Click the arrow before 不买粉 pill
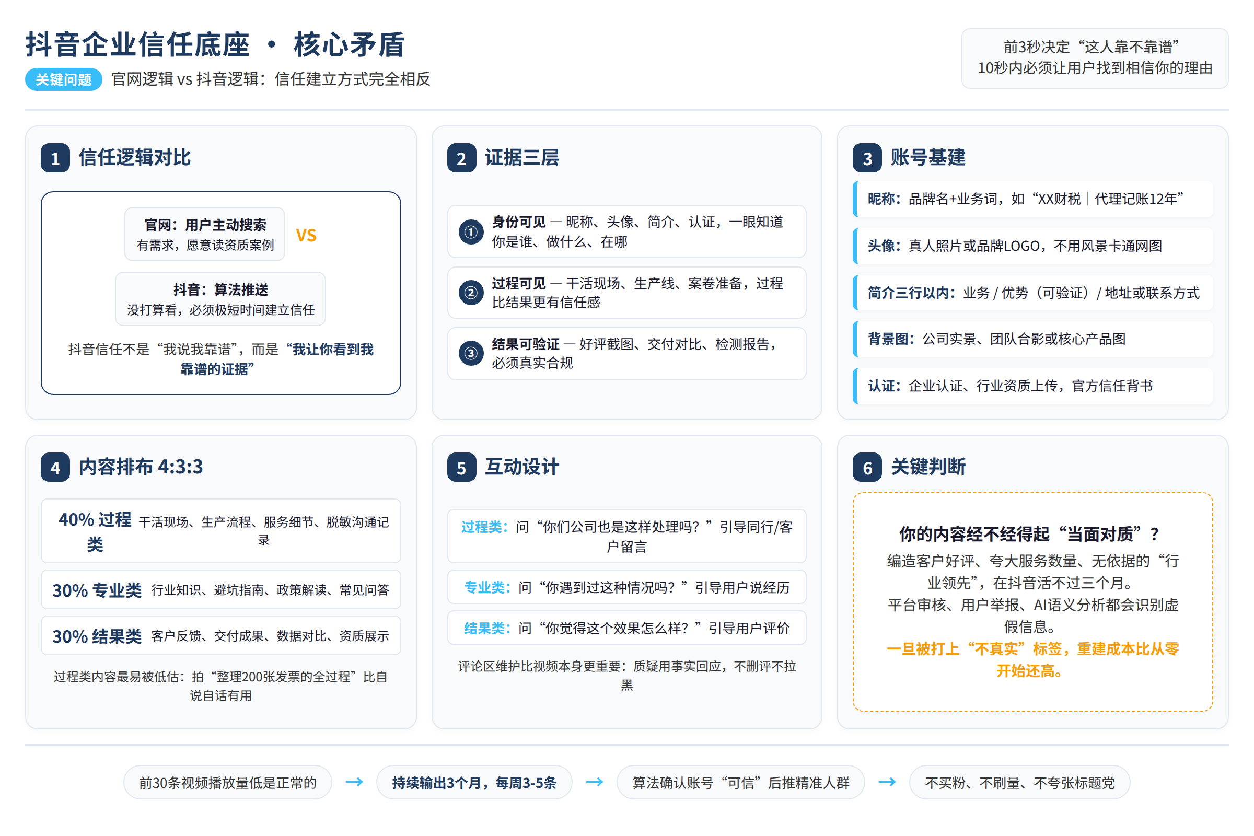The image size is (1254, 836). coord(887,782)
